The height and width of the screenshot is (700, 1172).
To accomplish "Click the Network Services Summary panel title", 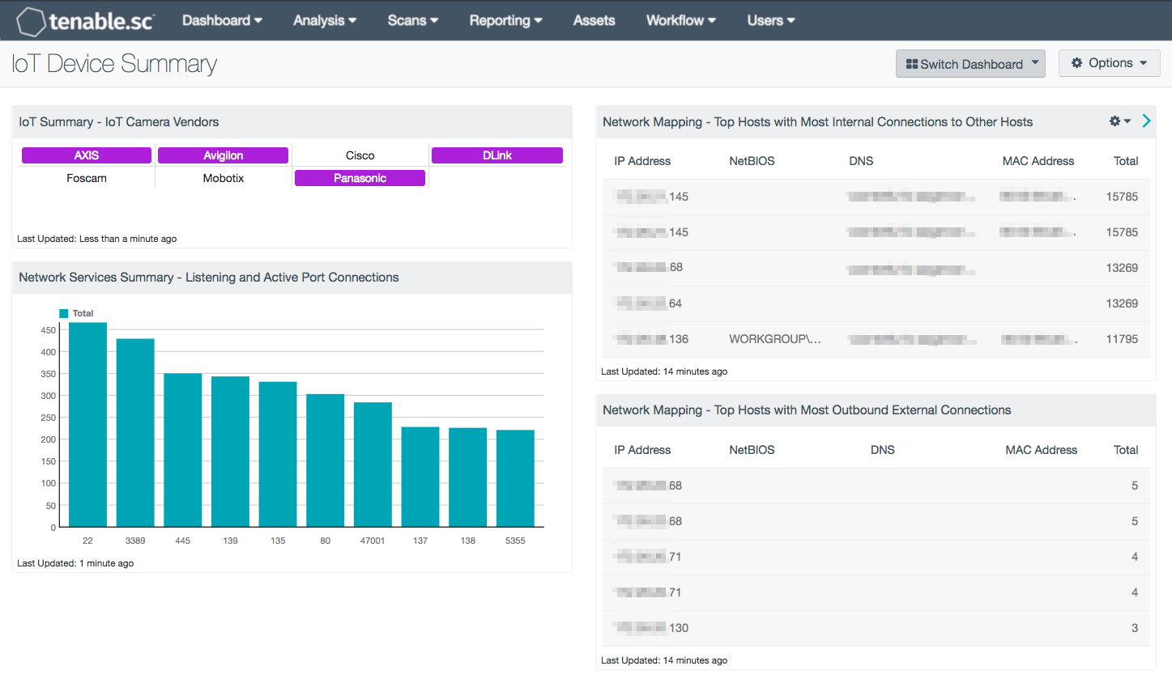I will point(209,278).
